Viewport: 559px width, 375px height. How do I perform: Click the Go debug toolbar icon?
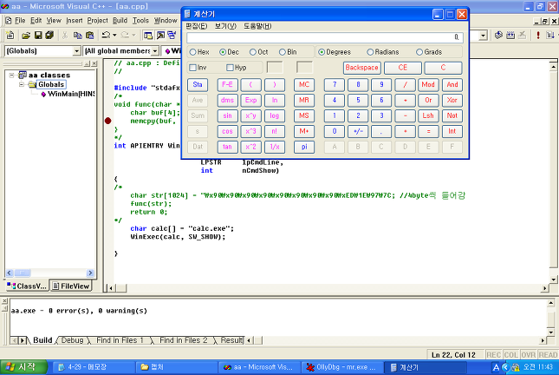pyautogui.click(x=550, y=35)
